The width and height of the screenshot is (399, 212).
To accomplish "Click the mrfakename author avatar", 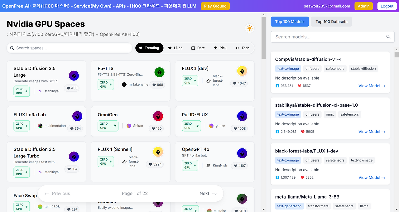I will tap(124, 84).
